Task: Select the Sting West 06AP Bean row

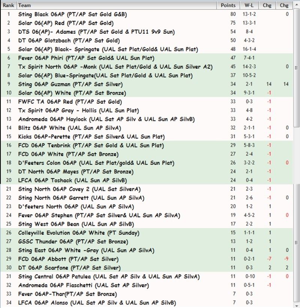Action: (x=147, y=224)
